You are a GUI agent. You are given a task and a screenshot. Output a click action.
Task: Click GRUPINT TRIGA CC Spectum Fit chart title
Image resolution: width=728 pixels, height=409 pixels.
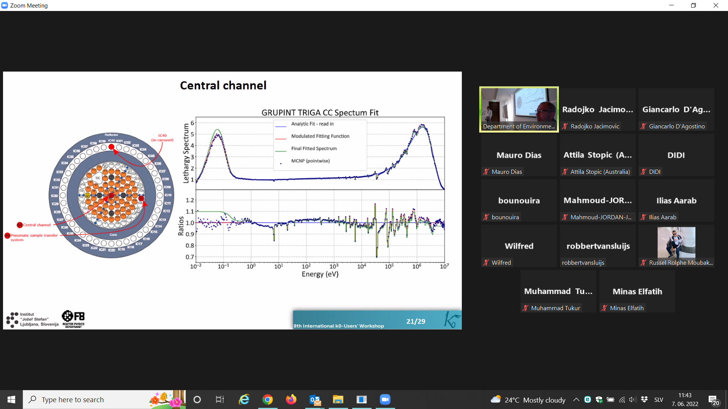[x=320, y=112]
